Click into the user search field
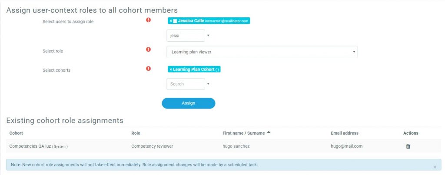Image resolution: width=445 pixels, height=175 pixels. (186, 36)
